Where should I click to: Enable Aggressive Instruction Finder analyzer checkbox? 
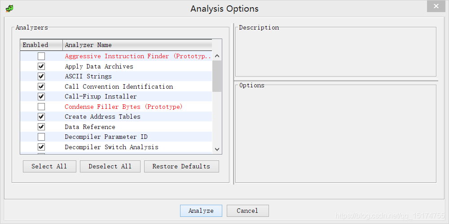pyautogui.click(x=41, y=56)
